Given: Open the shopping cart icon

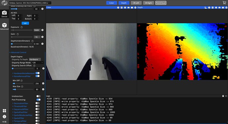Looking at the screenshot, I should pos(224,3).
